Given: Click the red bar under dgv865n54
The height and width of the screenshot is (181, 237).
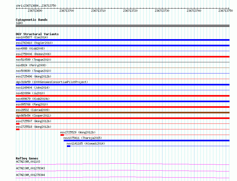Looking at the screenshot, I should point(122,118).
